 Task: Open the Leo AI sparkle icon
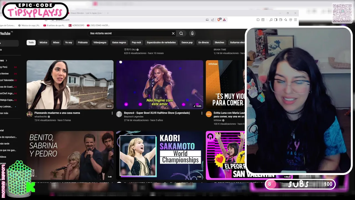(x=286, y=20)
